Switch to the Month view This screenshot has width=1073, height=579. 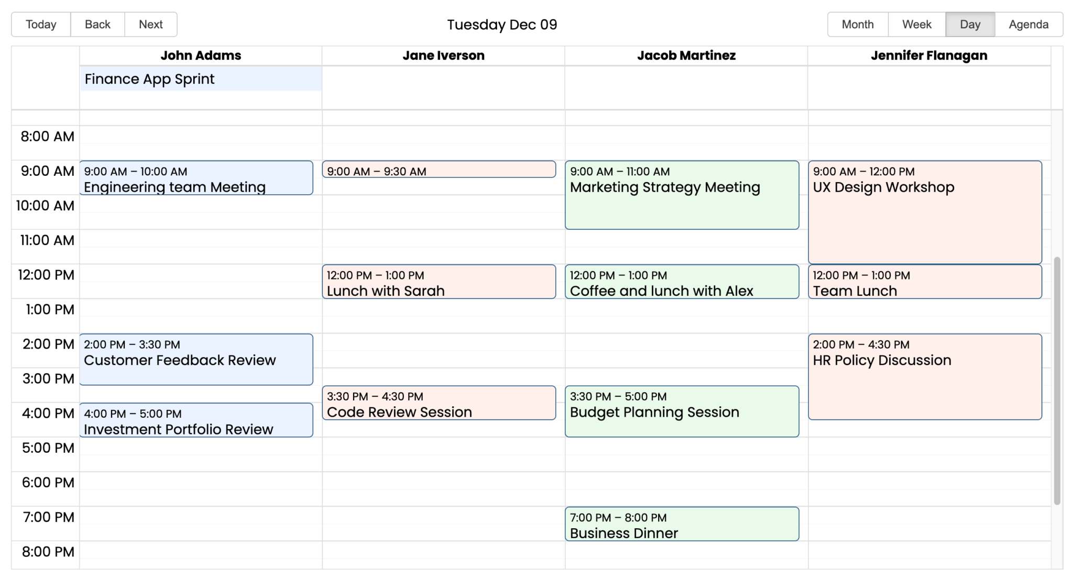[x=858, y=25]
